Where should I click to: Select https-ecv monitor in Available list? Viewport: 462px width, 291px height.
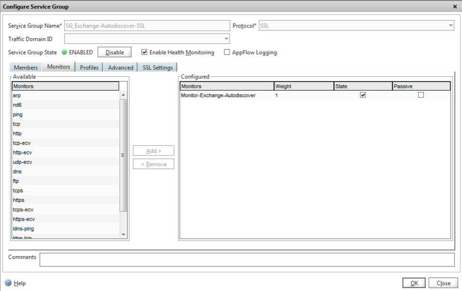coord(24,219)
